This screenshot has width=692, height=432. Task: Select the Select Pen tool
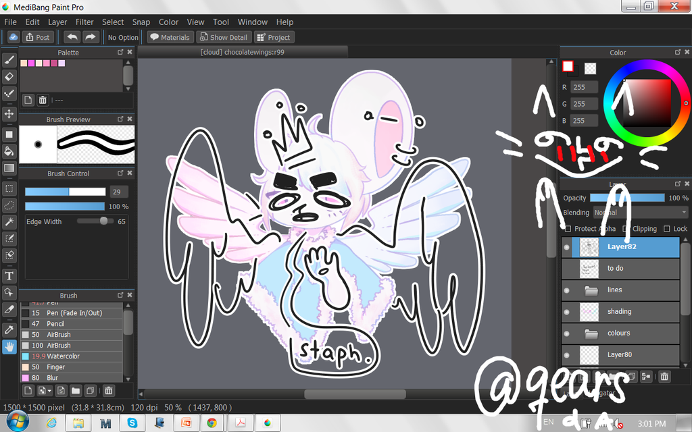(x=9, y=238)
